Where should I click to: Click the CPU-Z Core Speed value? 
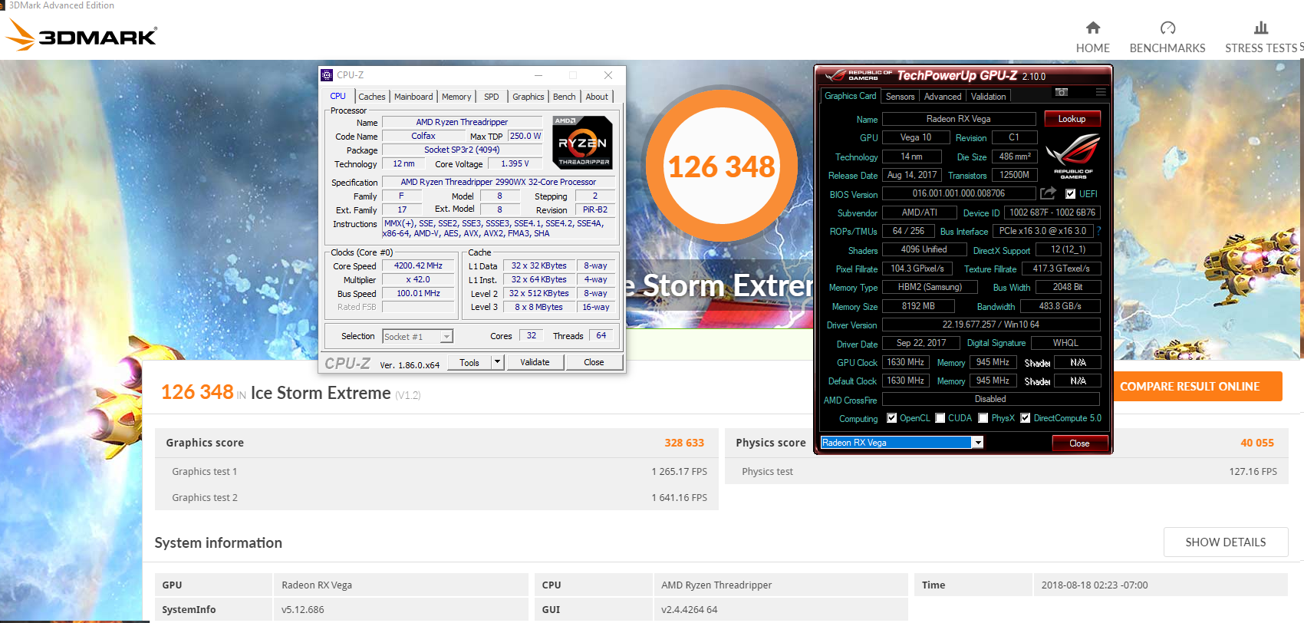pyautogui.click(x=419, y=265)
